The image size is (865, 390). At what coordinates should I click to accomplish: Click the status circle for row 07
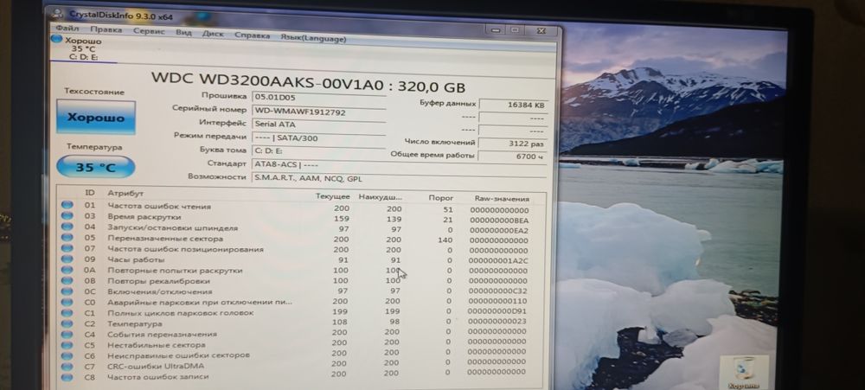pos(67,248)
